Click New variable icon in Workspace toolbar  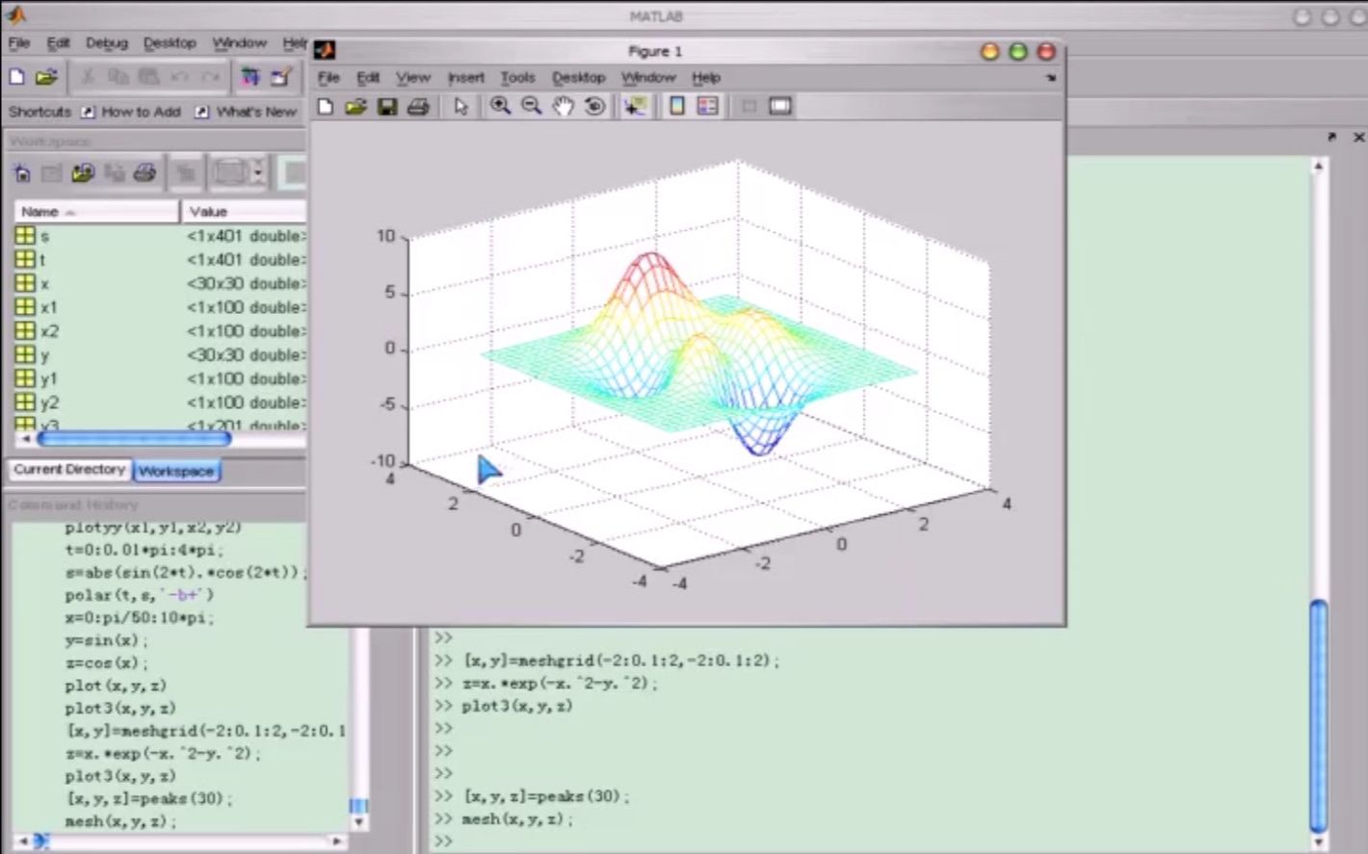click(22, 173)
